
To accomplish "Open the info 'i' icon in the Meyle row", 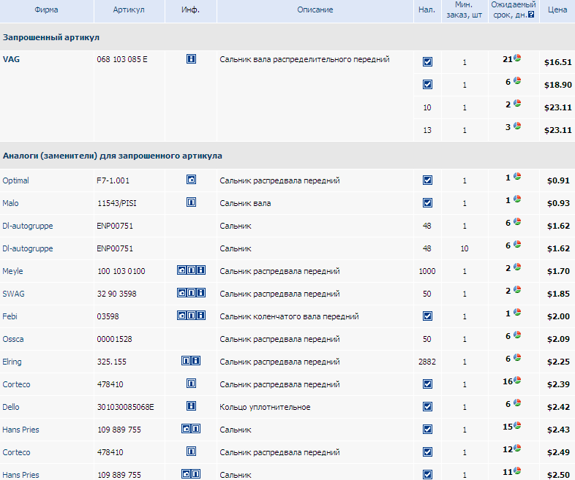I will point(200,270).
